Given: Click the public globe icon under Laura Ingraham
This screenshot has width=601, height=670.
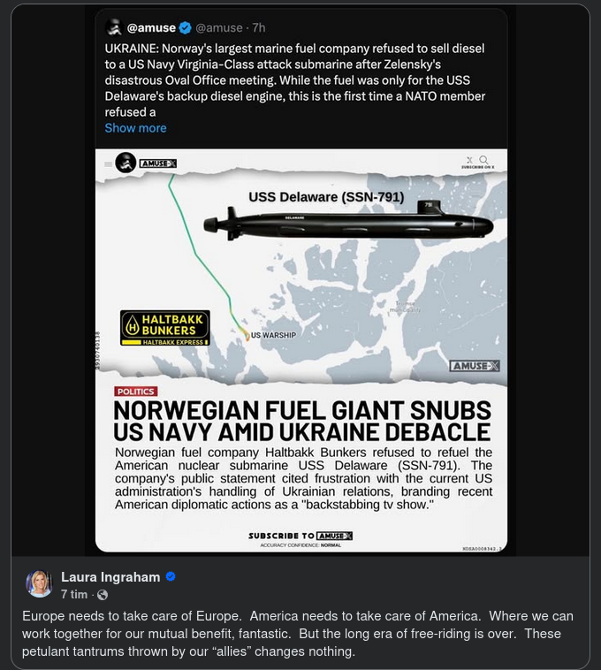Looking at the screenshot, I should point(103,595).
